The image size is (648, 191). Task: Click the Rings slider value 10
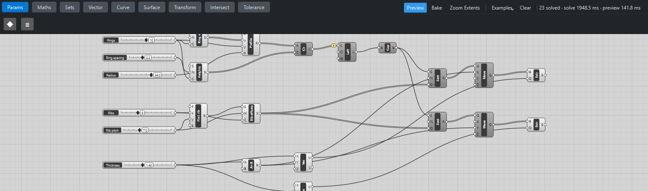pyautogui.click(x=151, y=40)
